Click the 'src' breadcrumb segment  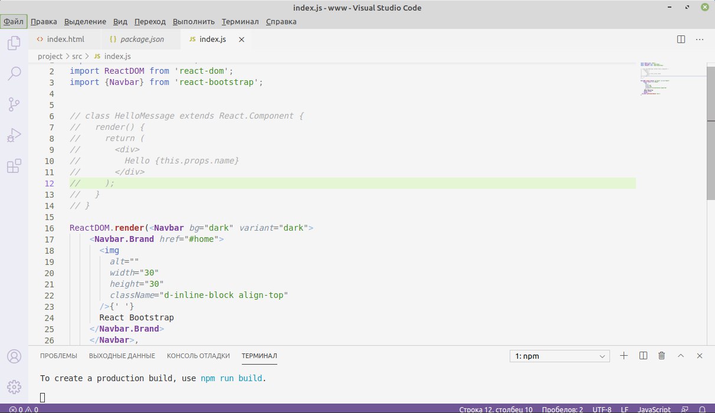click(77, 57)
